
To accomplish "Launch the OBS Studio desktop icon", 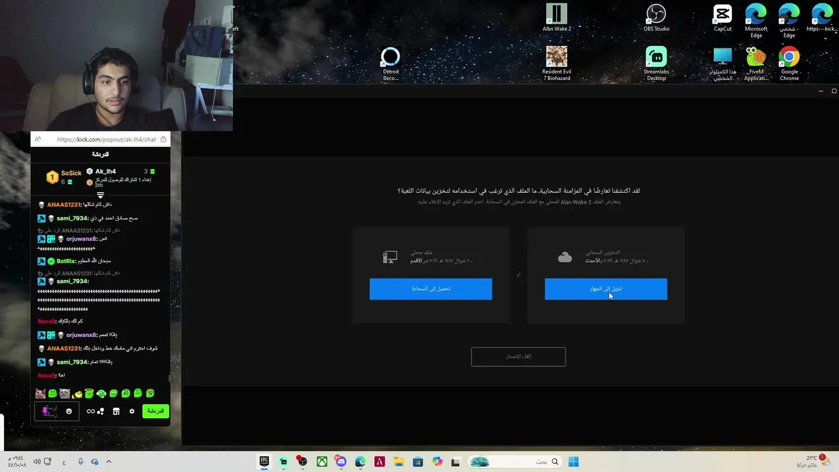I will coord(656,18).
